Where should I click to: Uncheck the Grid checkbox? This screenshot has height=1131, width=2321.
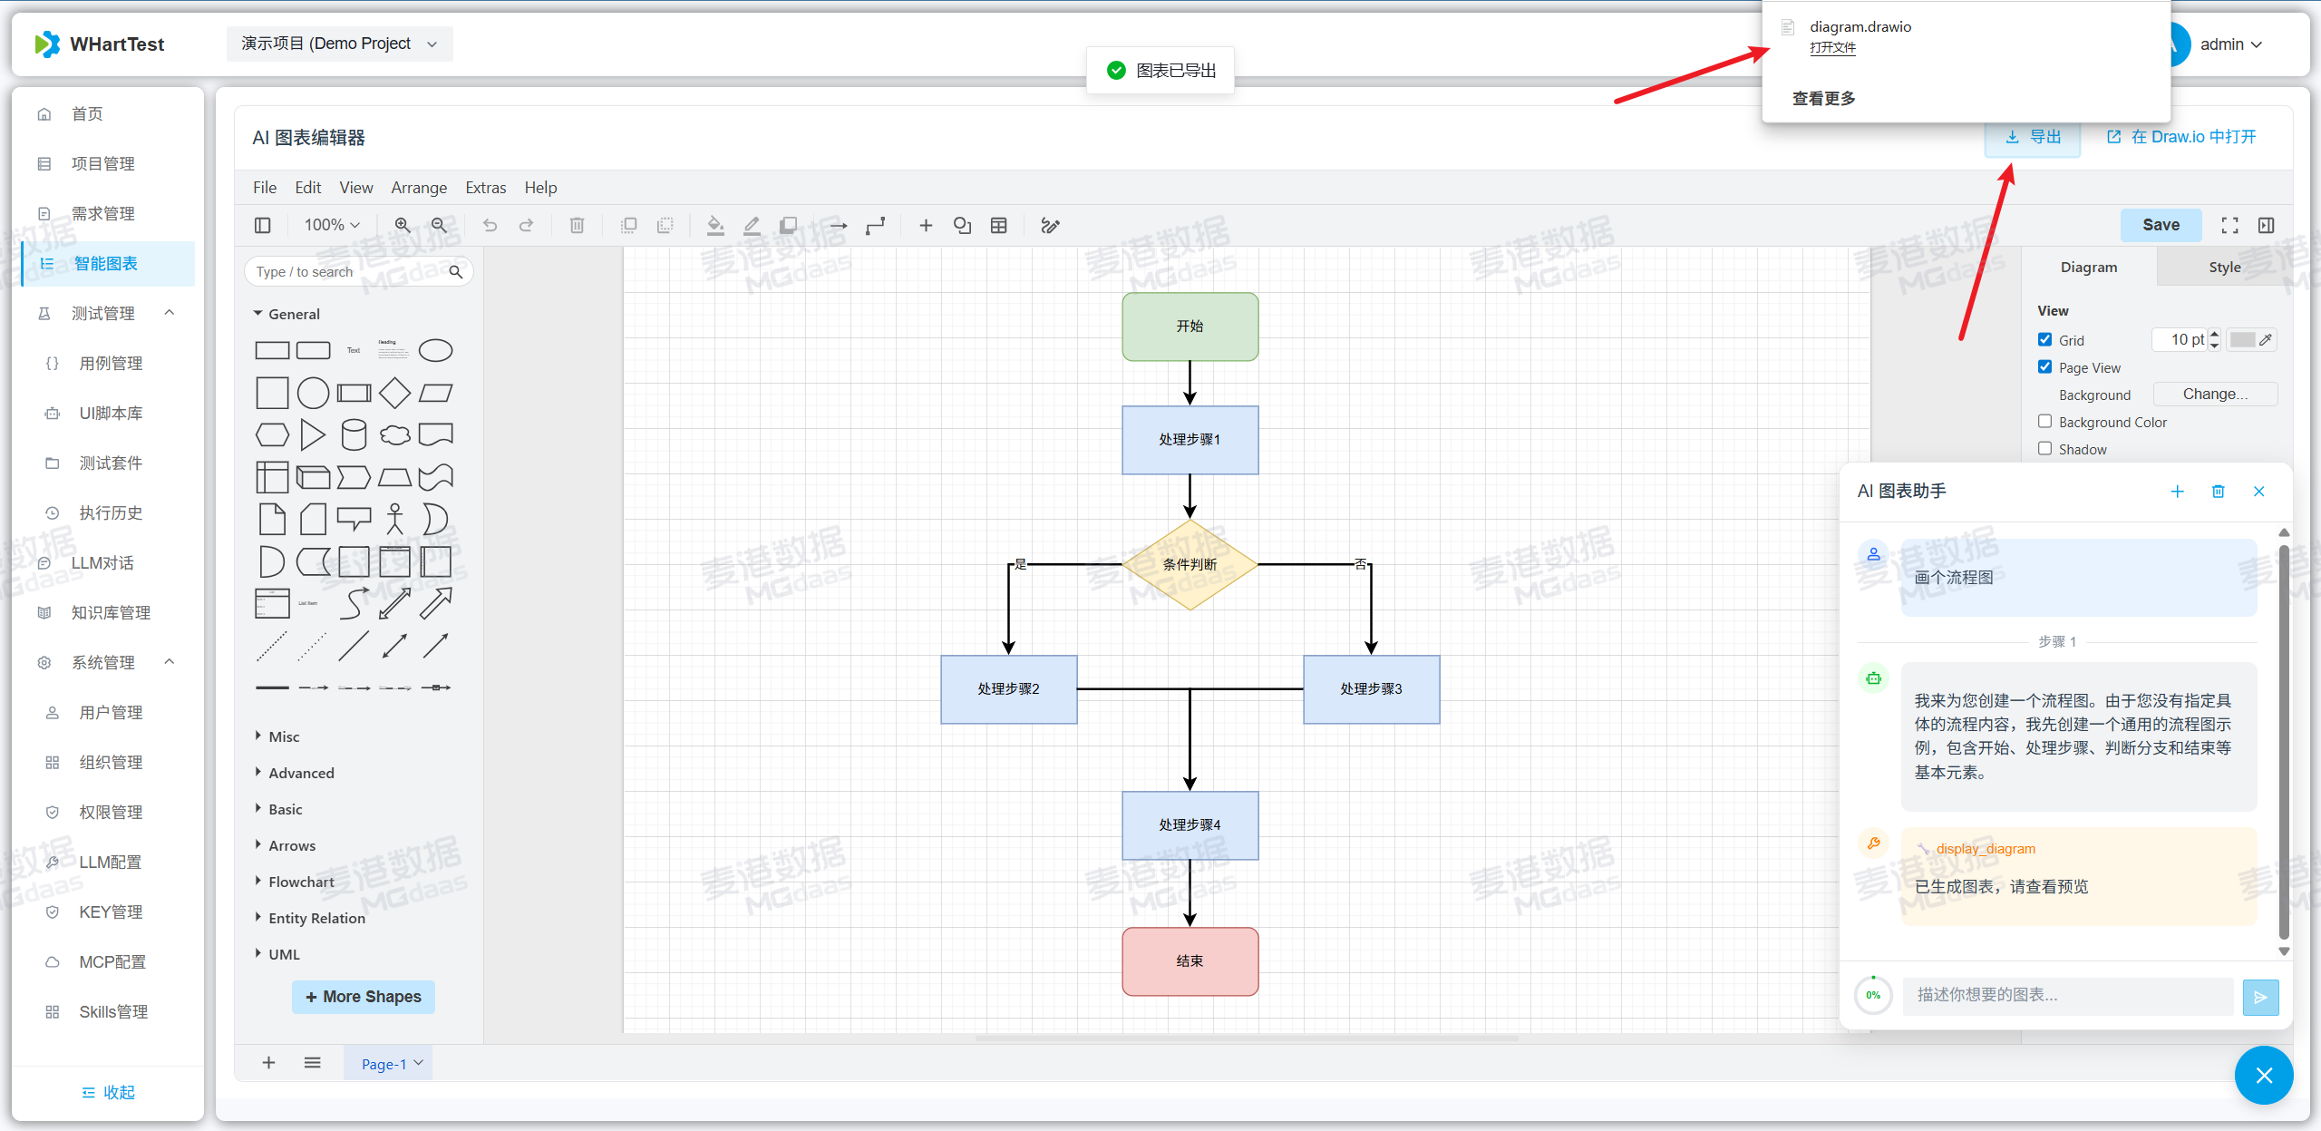click(2045, 339)
